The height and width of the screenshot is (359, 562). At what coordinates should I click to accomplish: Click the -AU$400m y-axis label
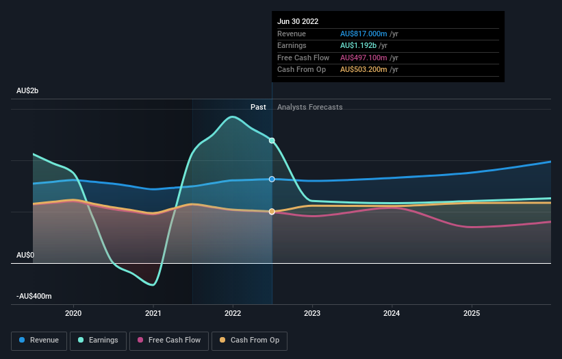click(x=34, y=296)
